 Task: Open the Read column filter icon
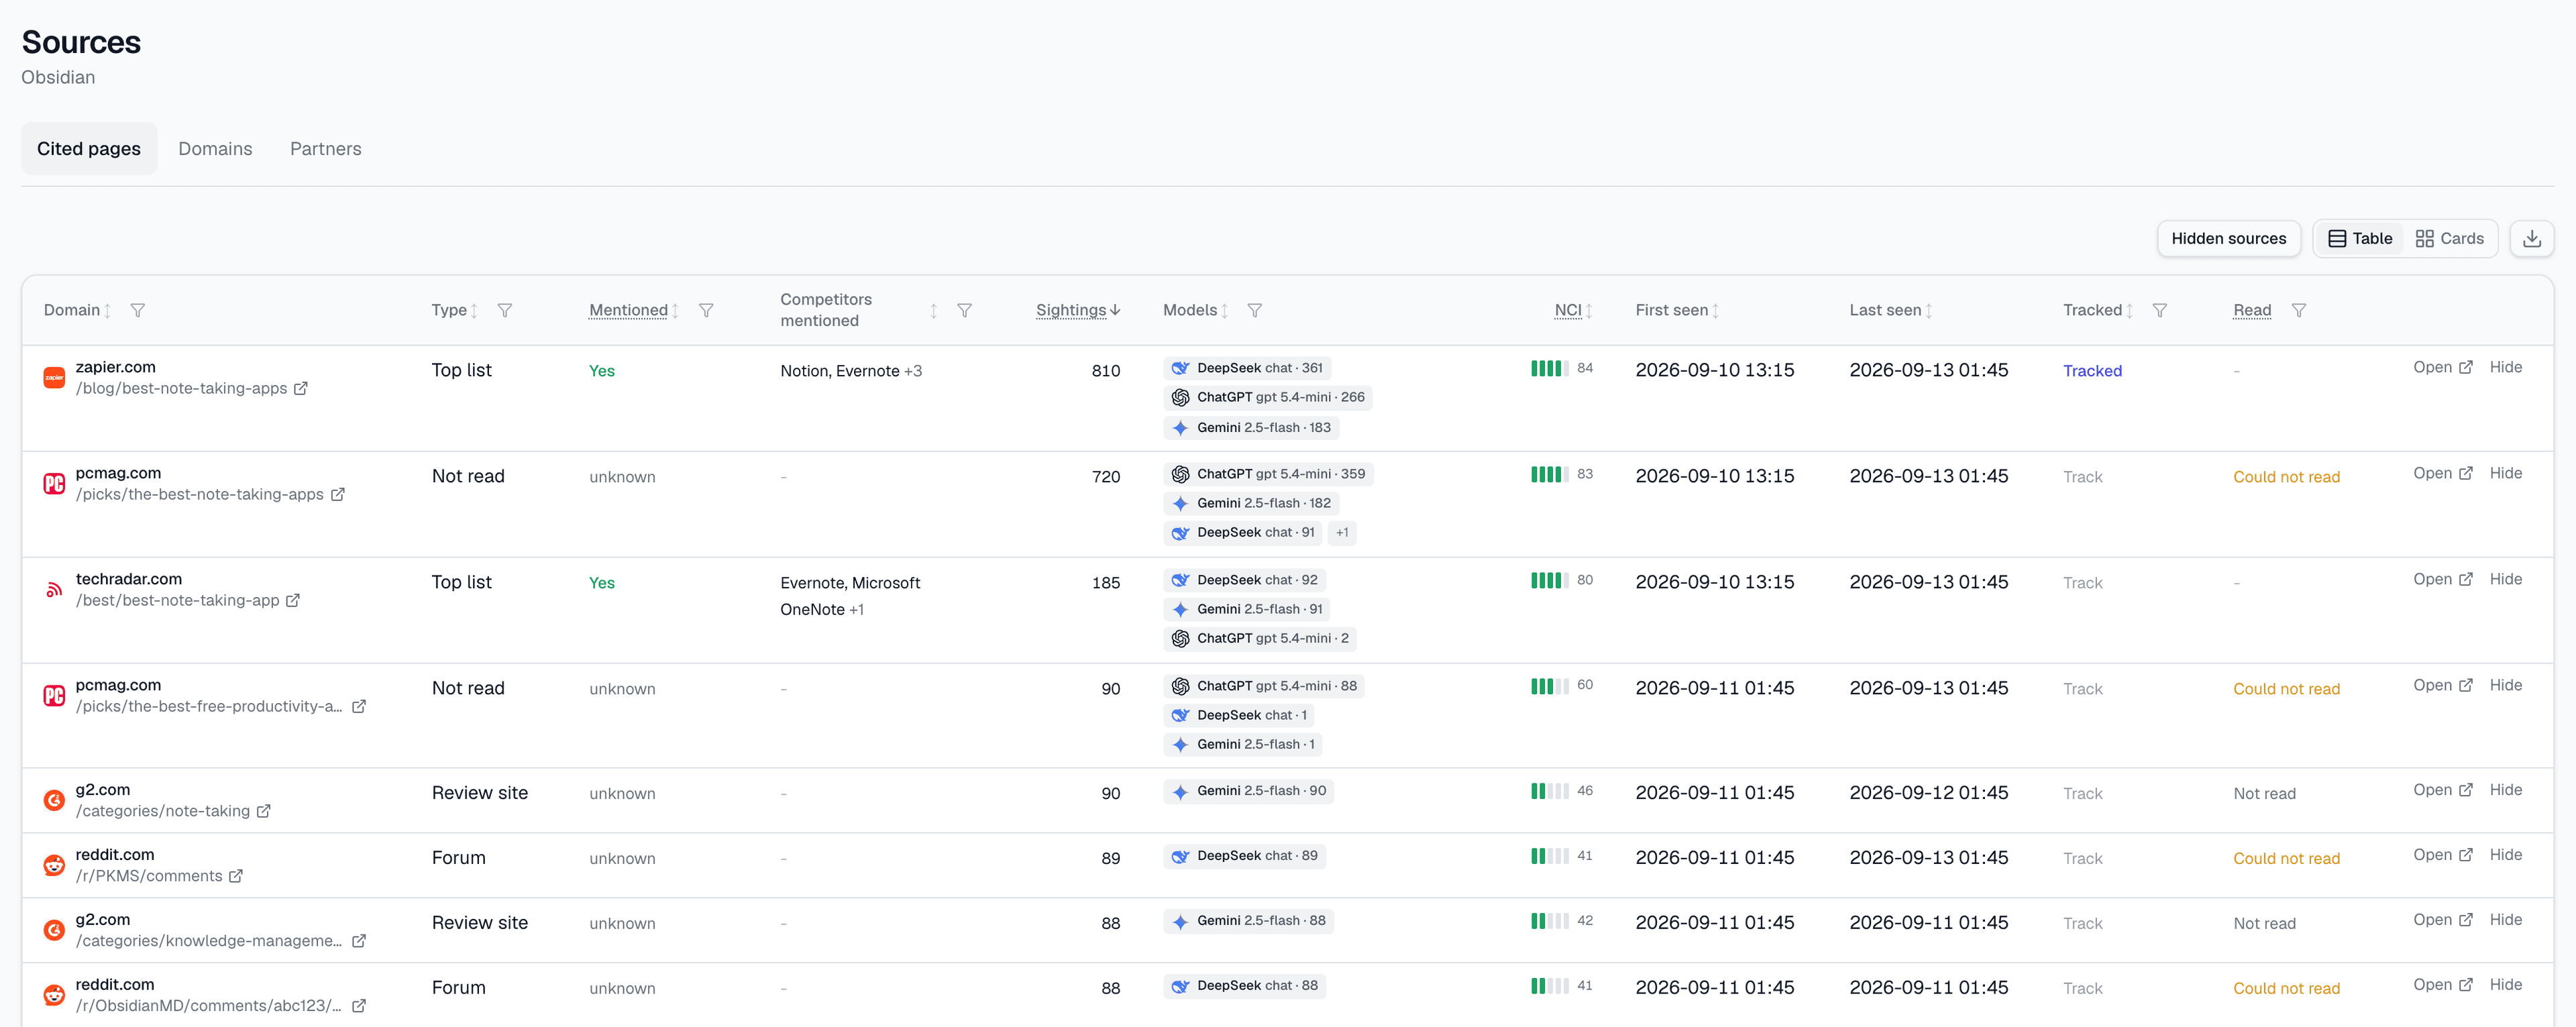pos(2299,310)
